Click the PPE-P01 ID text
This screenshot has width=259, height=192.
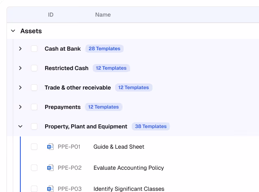click(x=69, y=147)
